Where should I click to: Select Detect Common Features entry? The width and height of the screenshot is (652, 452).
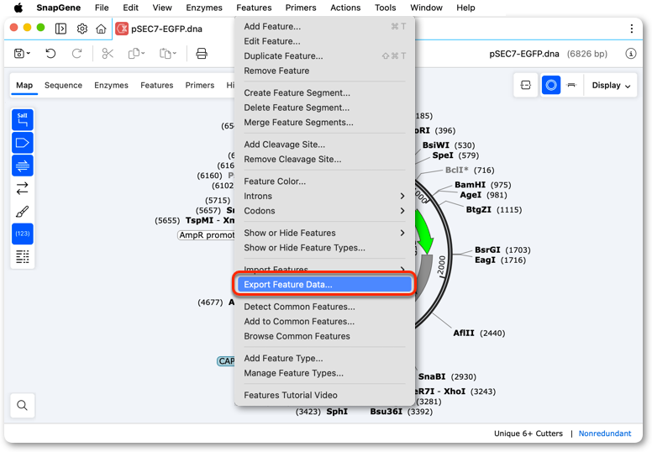pyautogui.click(x=324, y=307)
